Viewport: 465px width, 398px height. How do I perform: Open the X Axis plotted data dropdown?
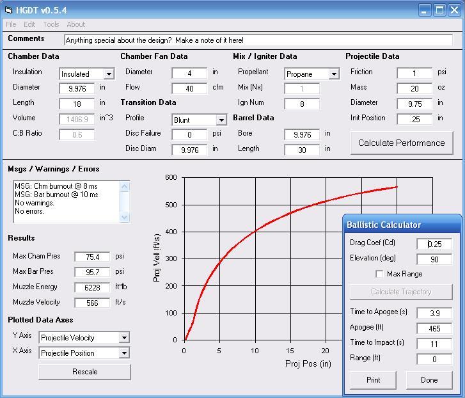124,353
